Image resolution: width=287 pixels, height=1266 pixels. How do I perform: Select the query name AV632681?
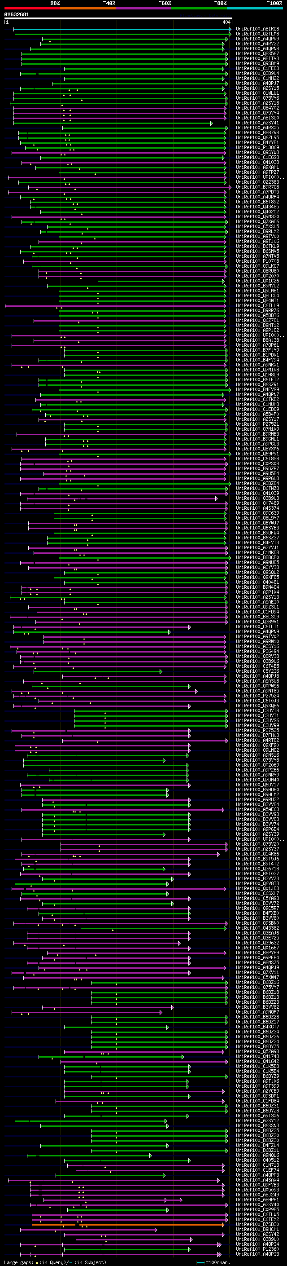tap(17, 14)
